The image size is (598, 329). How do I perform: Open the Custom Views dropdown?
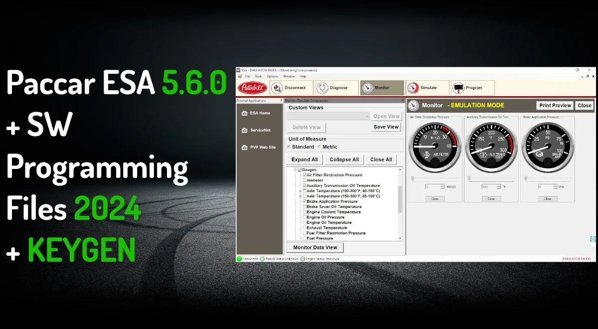pyautogui.click(x=328, y=116)
